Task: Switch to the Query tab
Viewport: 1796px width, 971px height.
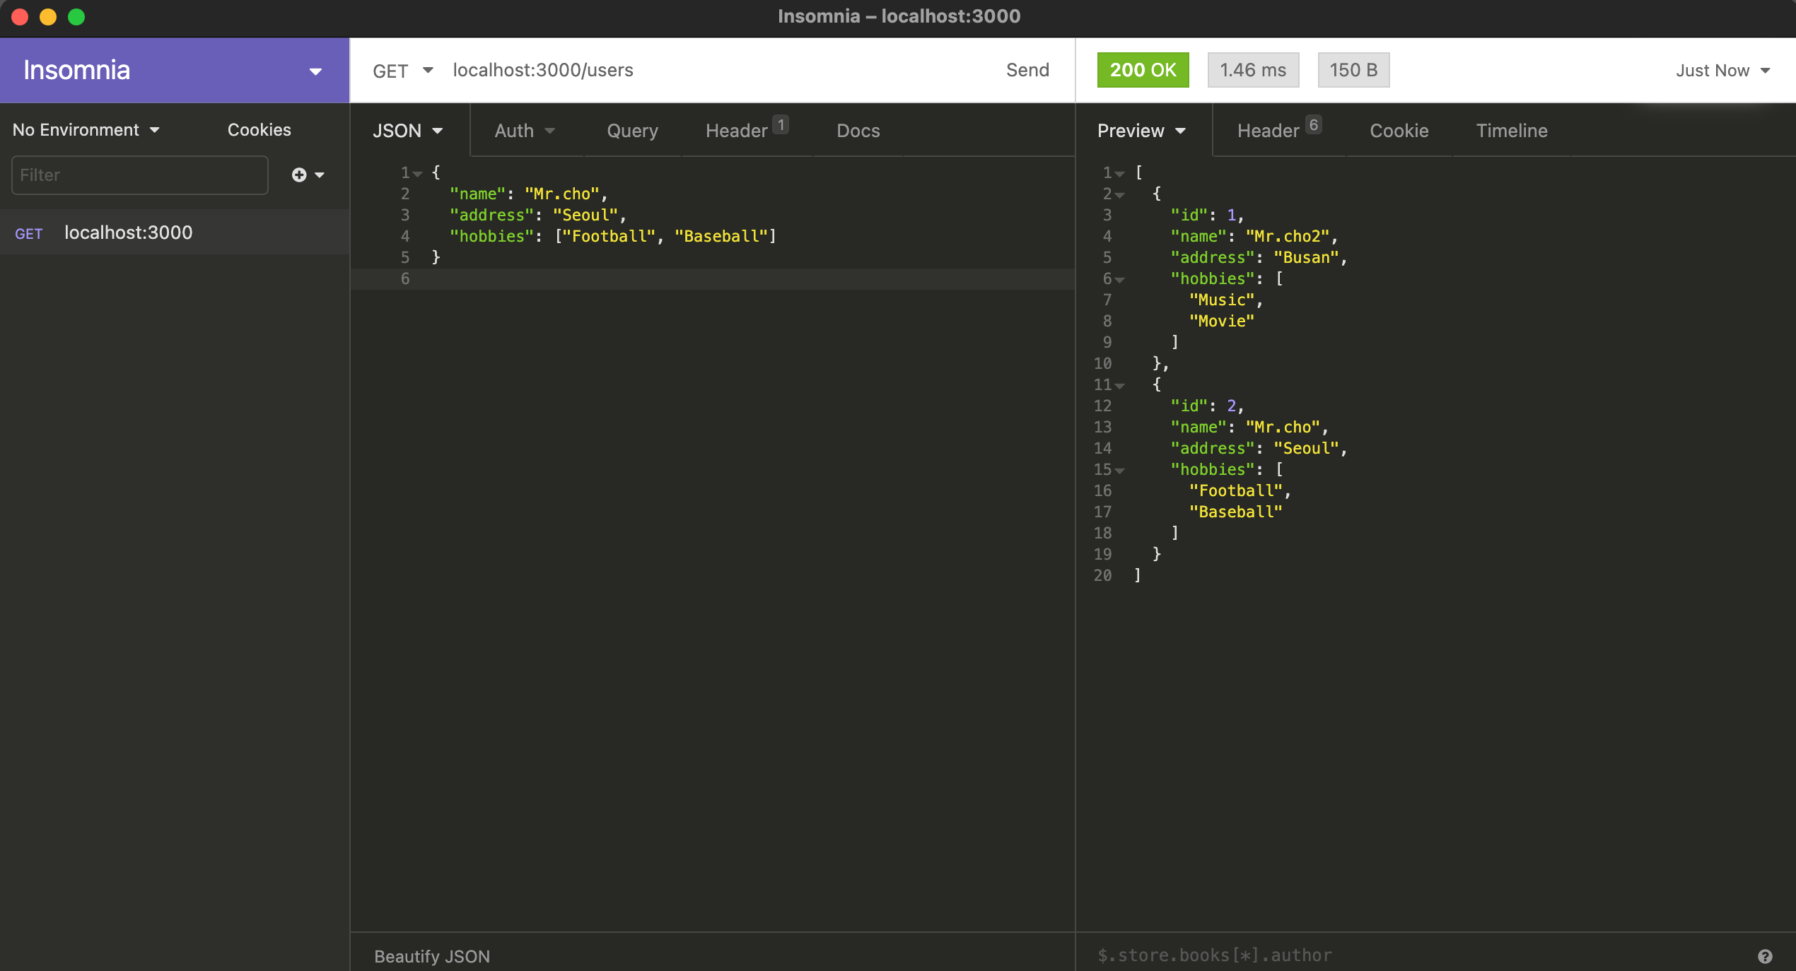Action: (632, 131)
